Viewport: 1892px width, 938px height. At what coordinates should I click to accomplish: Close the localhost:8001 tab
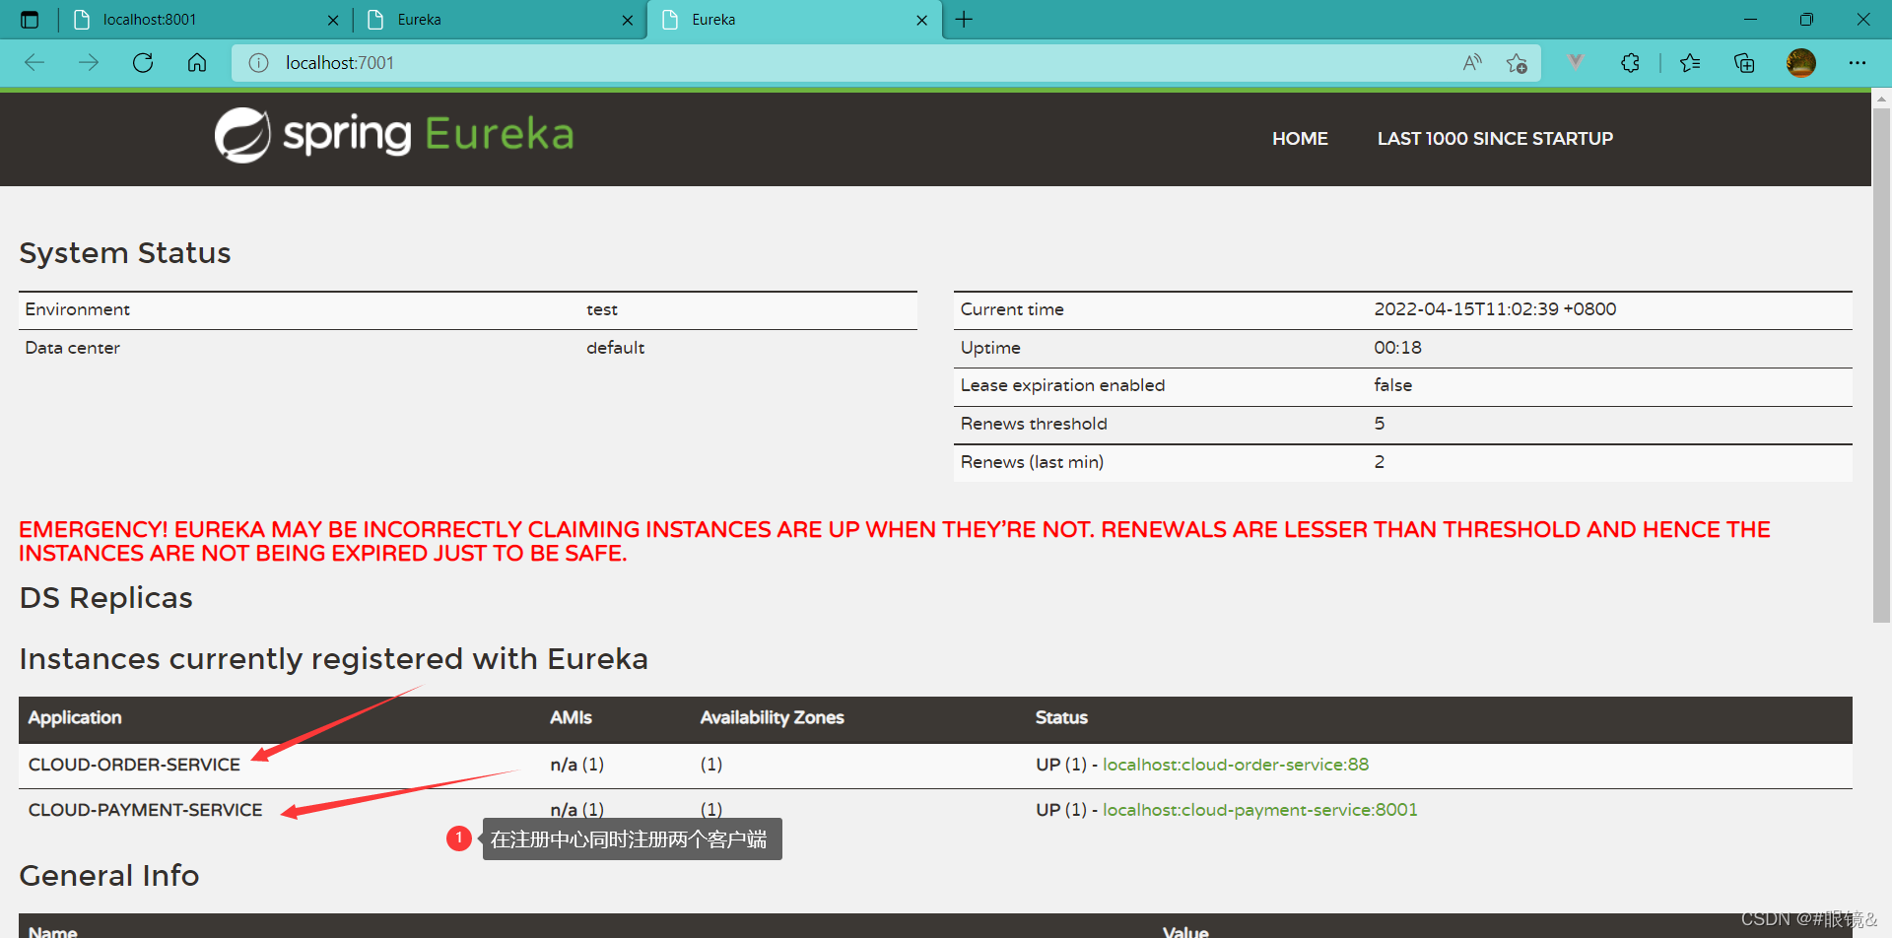click(x=333, y=20)
